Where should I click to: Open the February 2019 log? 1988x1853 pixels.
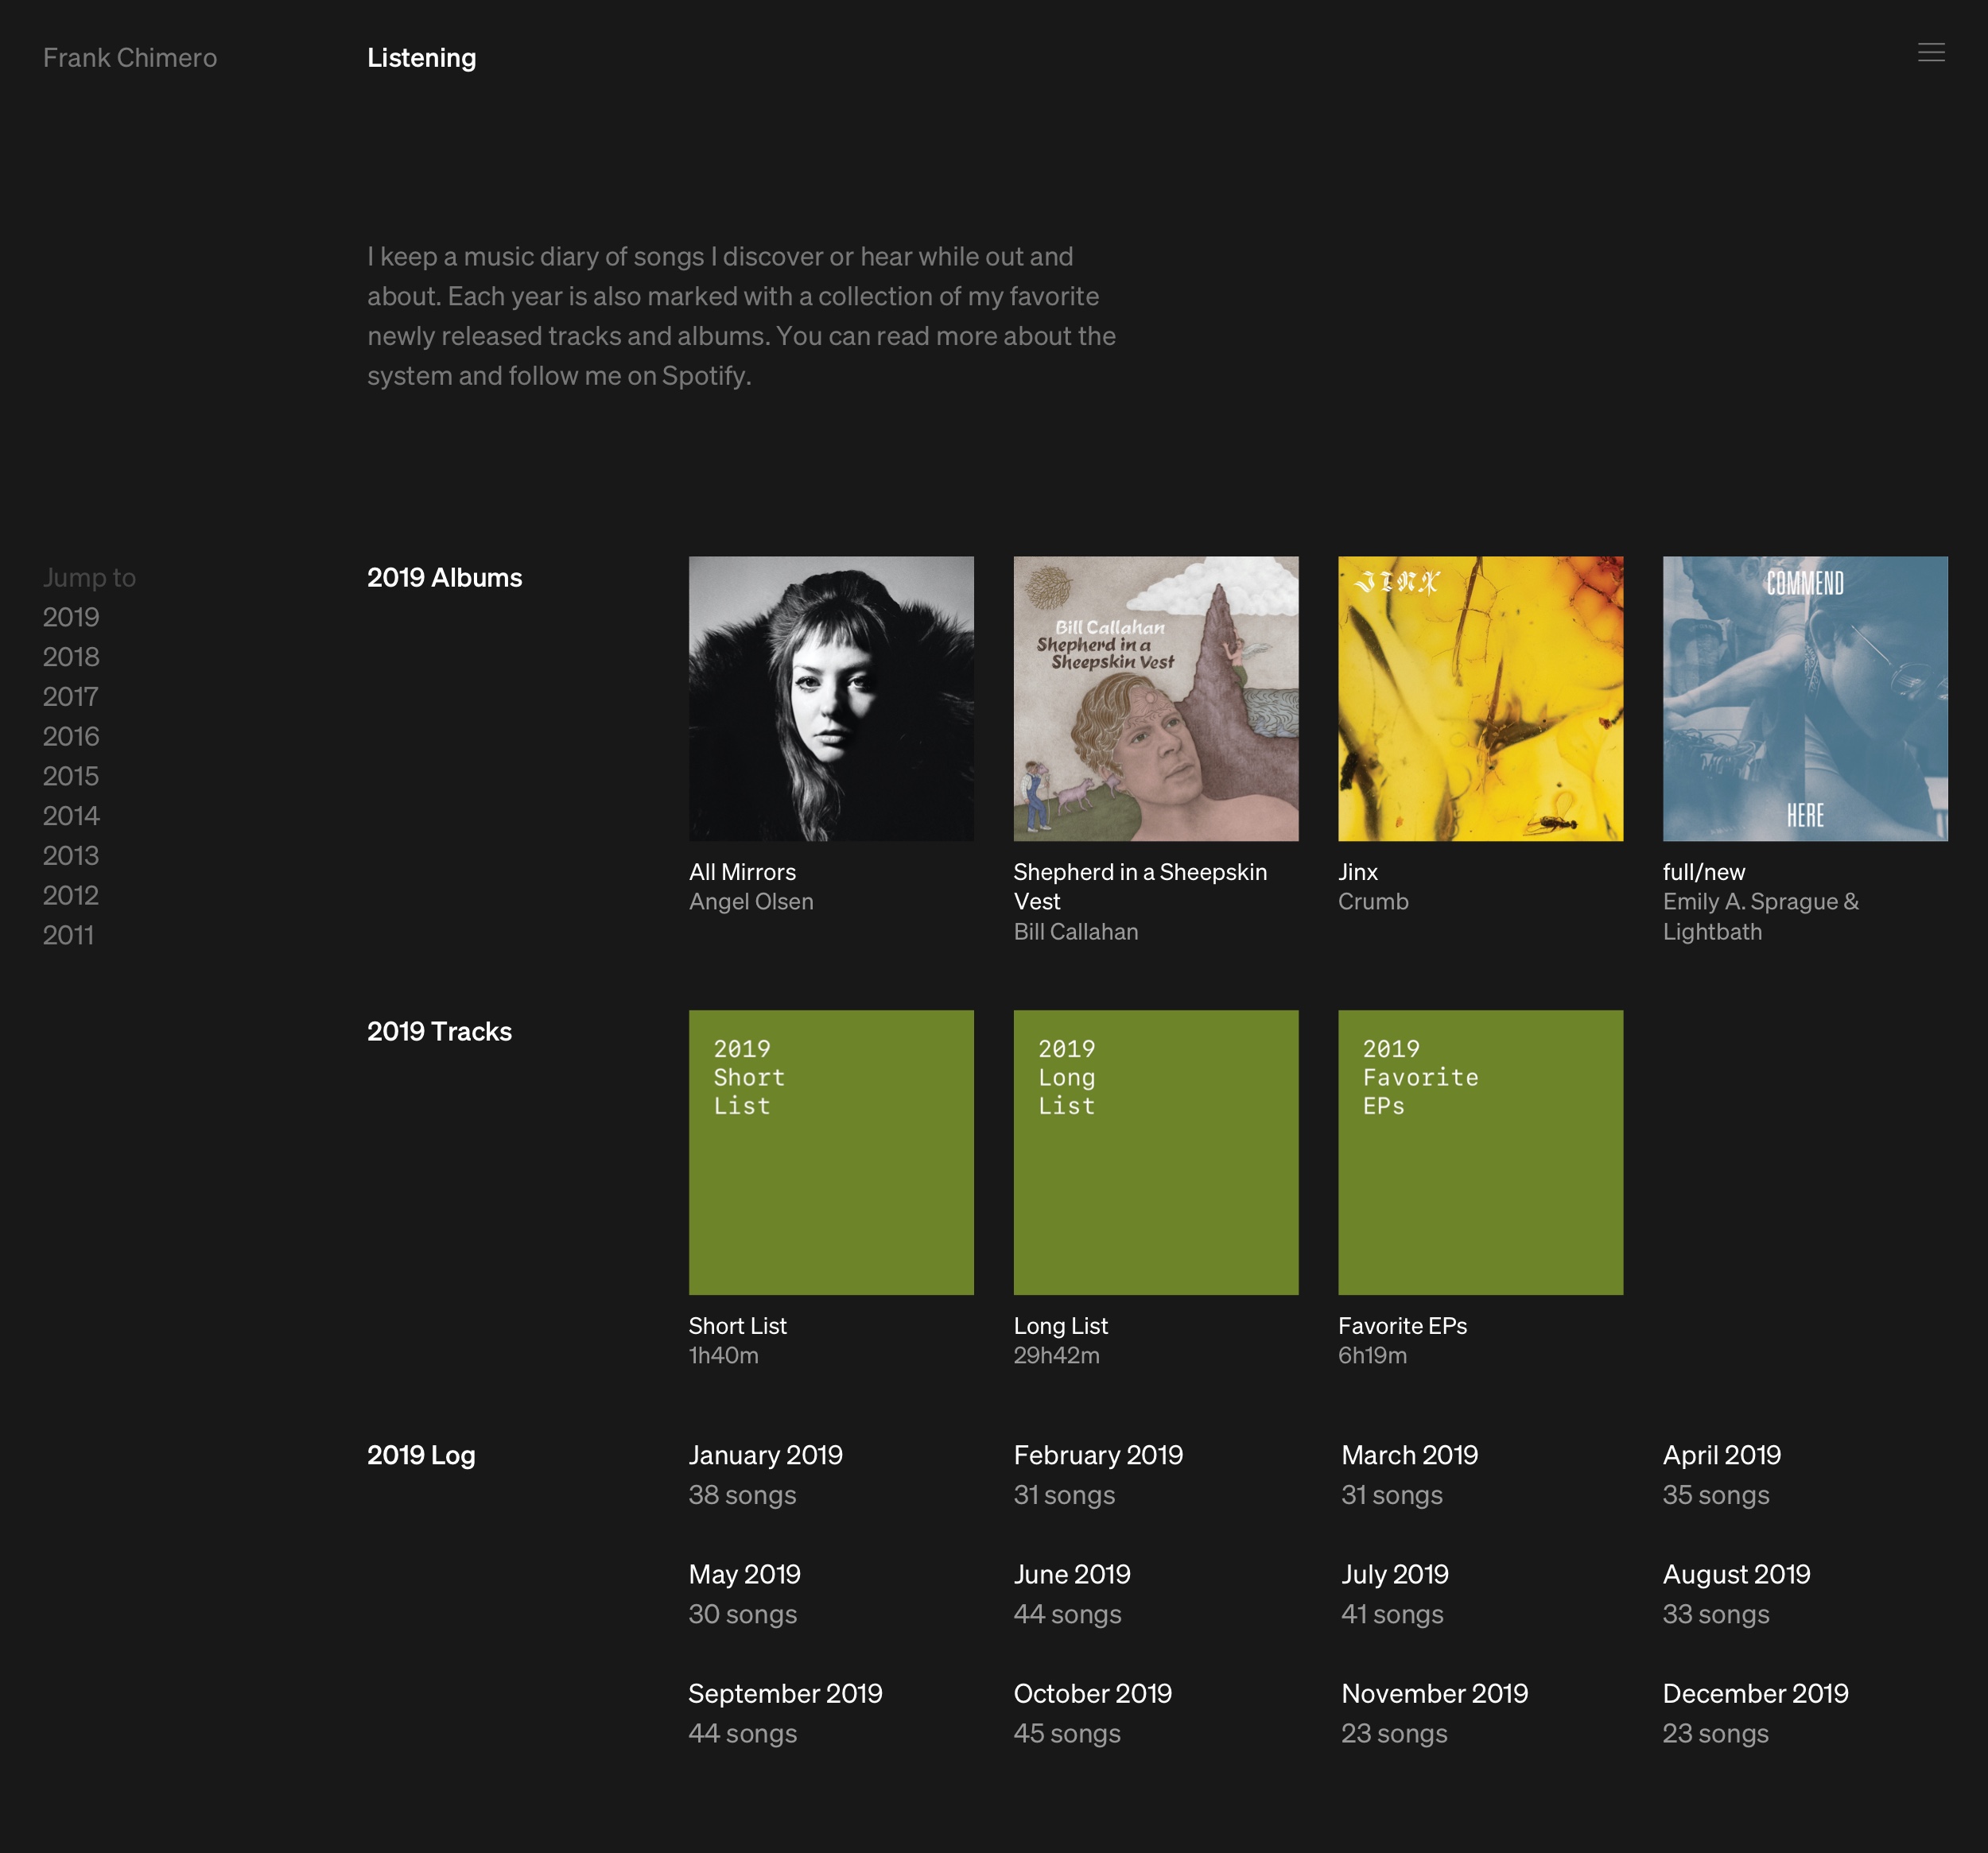click(x=1098, y=1456)
